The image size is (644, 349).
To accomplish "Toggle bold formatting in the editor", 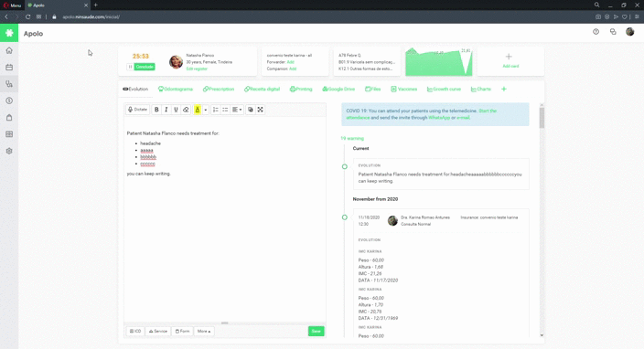I will coord(156,110).
